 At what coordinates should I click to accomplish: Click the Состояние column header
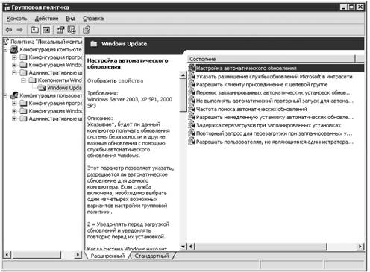[x=272, y=59]
